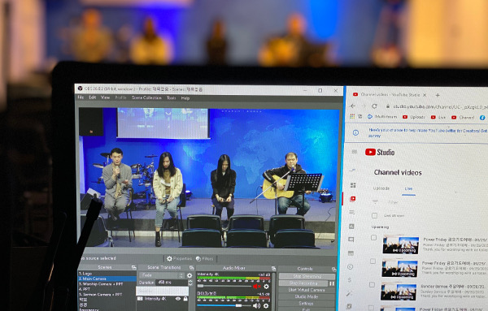Open YouTube Studio Dashboard sidebar icon
488x311 pixels.
click(x=353, y=185)
